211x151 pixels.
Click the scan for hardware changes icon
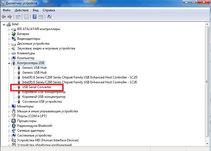pos(49,17)
